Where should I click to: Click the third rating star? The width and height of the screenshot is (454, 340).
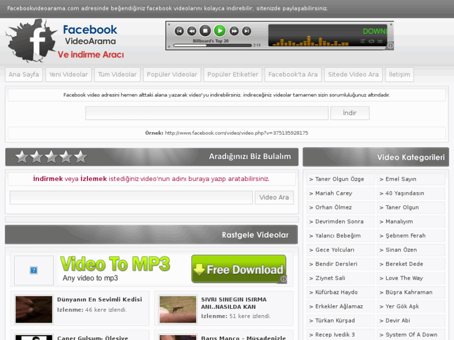[x=51, y=157]
